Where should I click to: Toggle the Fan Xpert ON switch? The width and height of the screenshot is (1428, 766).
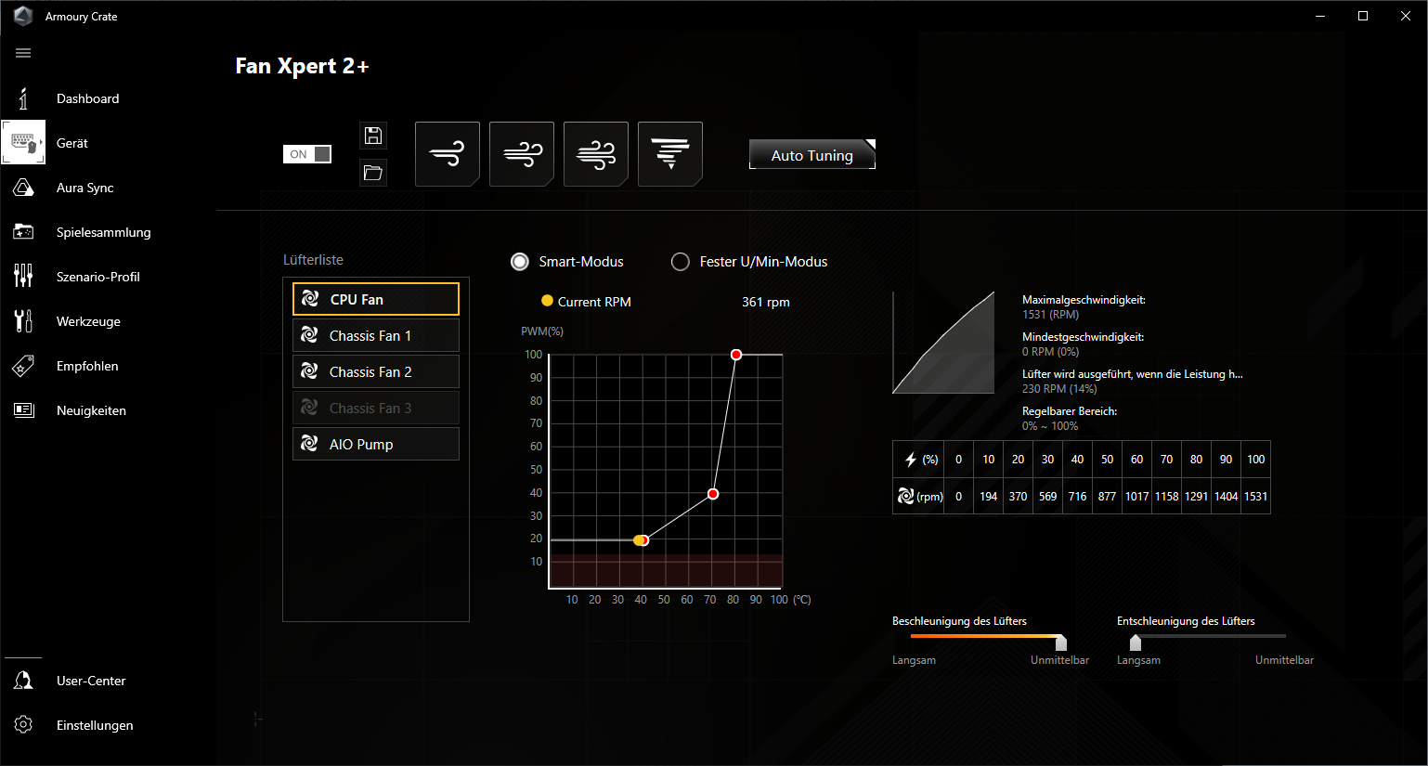[307, 154]
